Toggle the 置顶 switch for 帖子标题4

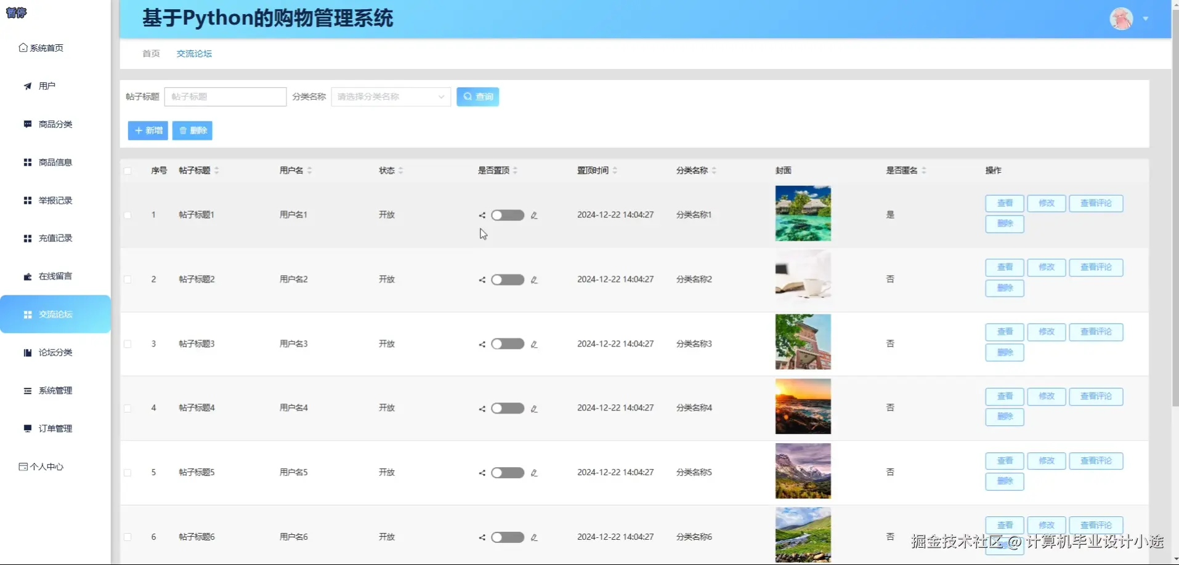click(x=508, y=409)
